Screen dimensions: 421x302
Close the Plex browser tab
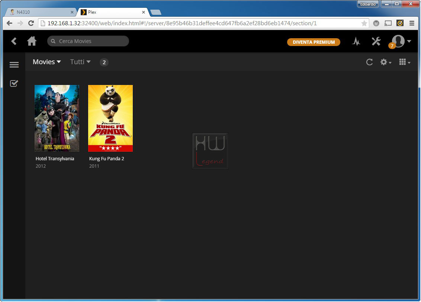pos(144,12)
